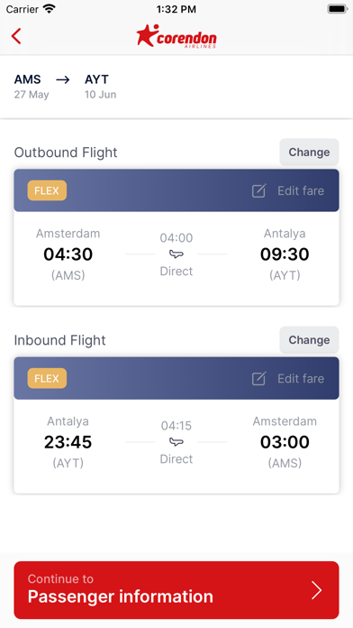Tap the red back arrow

pos(16,36)
